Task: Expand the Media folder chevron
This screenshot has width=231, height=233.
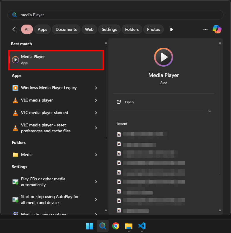Action: 96,155
